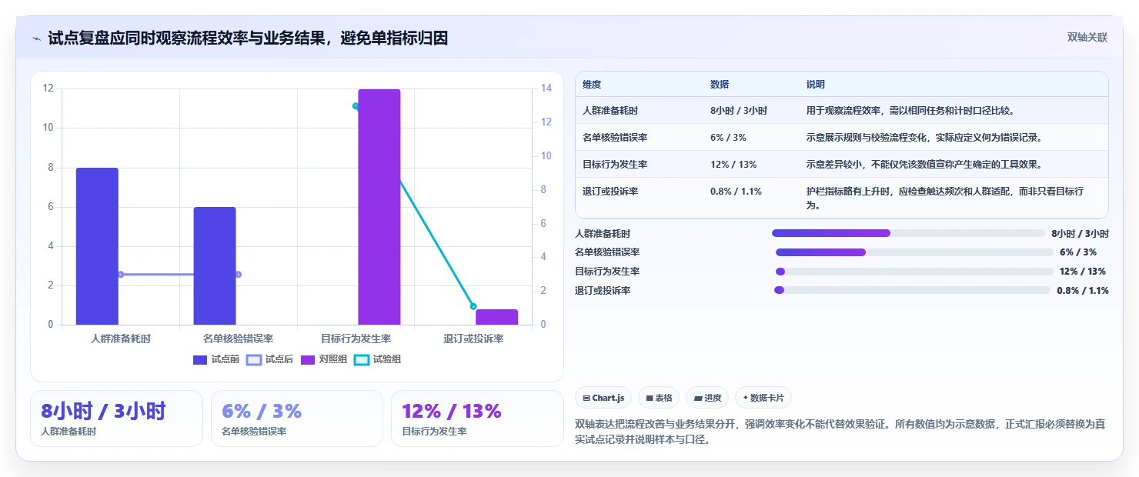This screenshot has width=1139, height=477.
Task: Select the 名单核验错误率 table row label
Action: [615, 138]
